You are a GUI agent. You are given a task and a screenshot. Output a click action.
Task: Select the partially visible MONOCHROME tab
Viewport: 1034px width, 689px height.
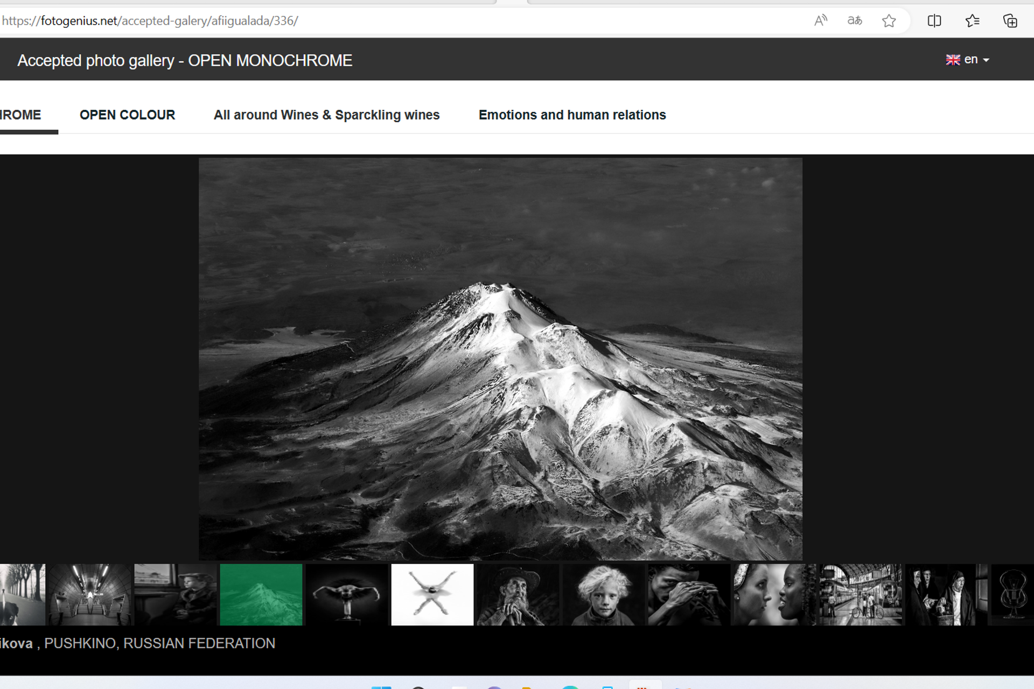coord(22,115)
